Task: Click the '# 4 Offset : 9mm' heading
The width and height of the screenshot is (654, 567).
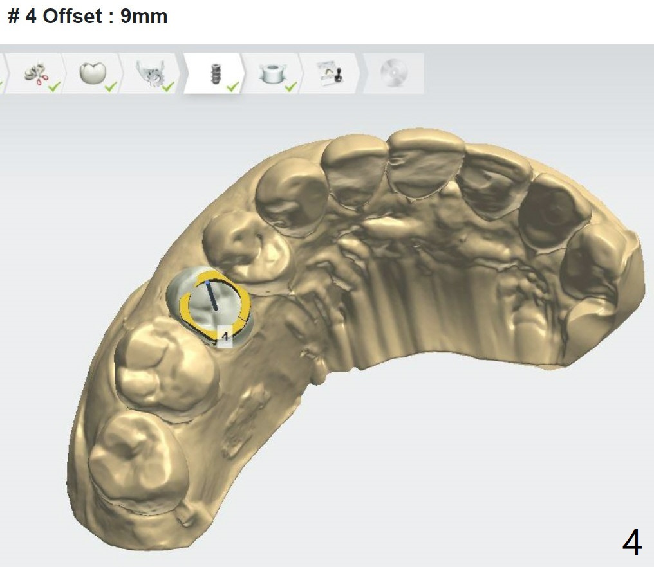Action: point(88,16)
